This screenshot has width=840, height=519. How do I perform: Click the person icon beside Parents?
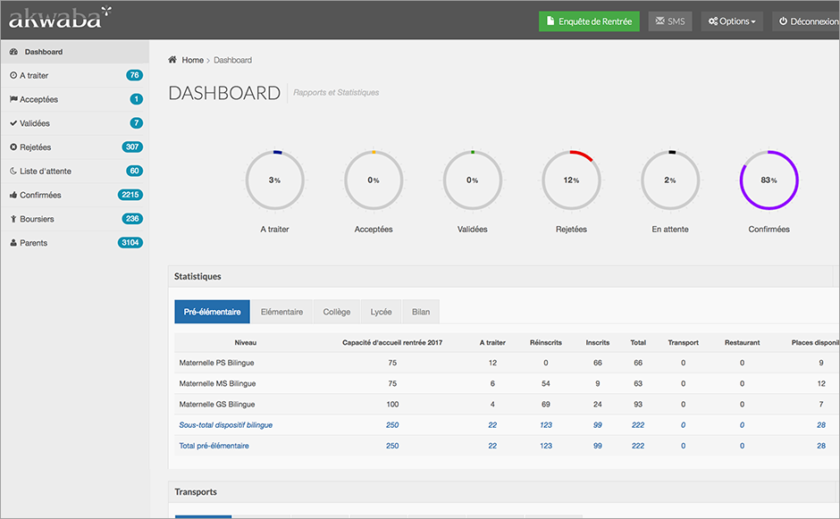tap(13, 243)
